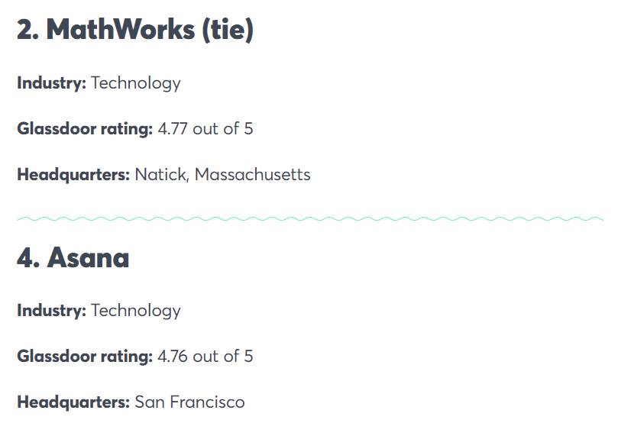Click "out of 5" in the Asana rating
The width and height of the screenshot is (618, 436).
[x=222, y=357]
